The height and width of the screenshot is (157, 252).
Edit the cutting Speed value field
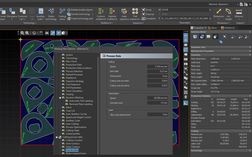157,67
